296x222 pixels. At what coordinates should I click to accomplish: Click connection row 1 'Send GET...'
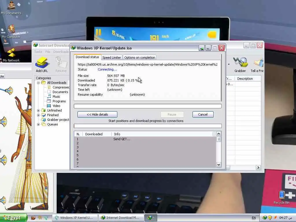click(x=145, y=139)
